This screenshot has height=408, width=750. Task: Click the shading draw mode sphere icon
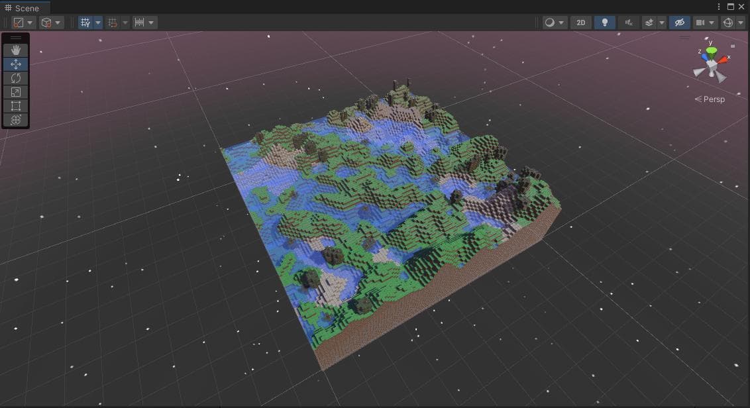pos(550,23)
